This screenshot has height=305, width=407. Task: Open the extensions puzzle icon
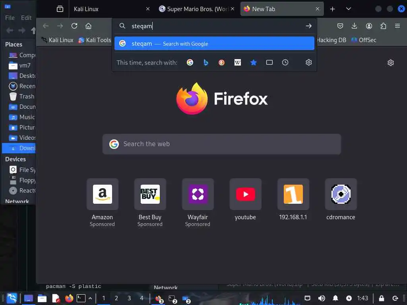coord(383,26)
